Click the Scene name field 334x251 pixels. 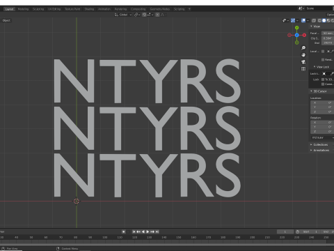pos(319,8)
